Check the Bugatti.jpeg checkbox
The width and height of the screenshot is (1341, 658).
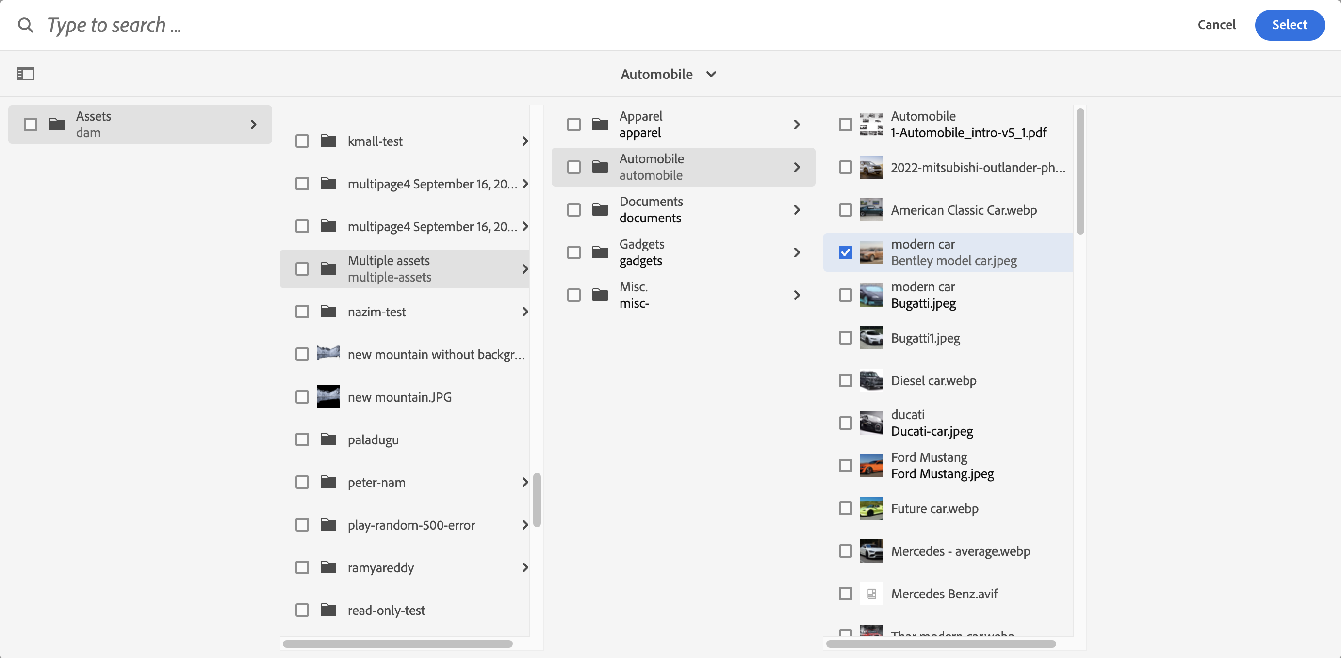pos(846,295)
